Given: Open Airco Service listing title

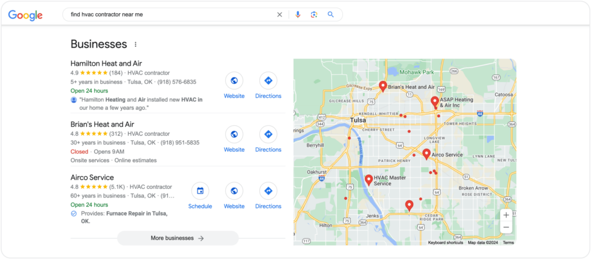Looking at the screenshot, I should coord(92,177).
